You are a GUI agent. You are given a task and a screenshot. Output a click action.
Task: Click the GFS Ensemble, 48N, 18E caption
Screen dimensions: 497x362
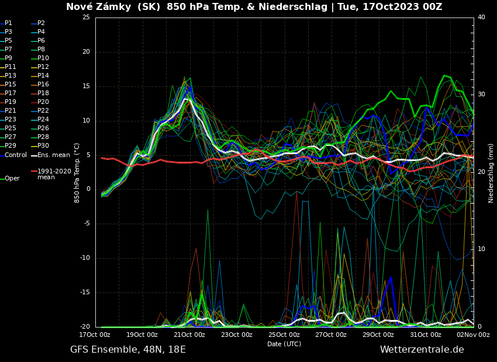128,350
